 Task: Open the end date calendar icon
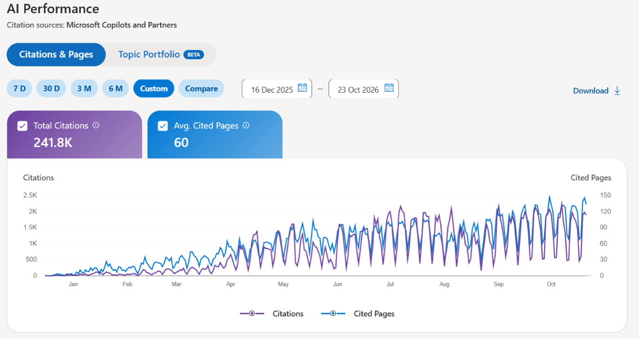coord(389,88)
